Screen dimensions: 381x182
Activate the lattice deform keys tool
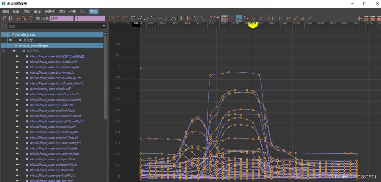(x=17, y=18)
